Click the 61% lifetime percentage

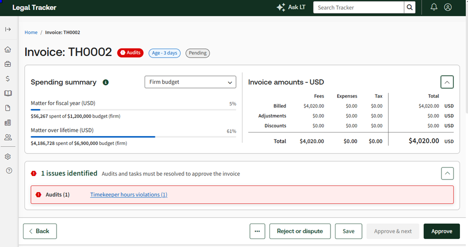coord(231,131)
